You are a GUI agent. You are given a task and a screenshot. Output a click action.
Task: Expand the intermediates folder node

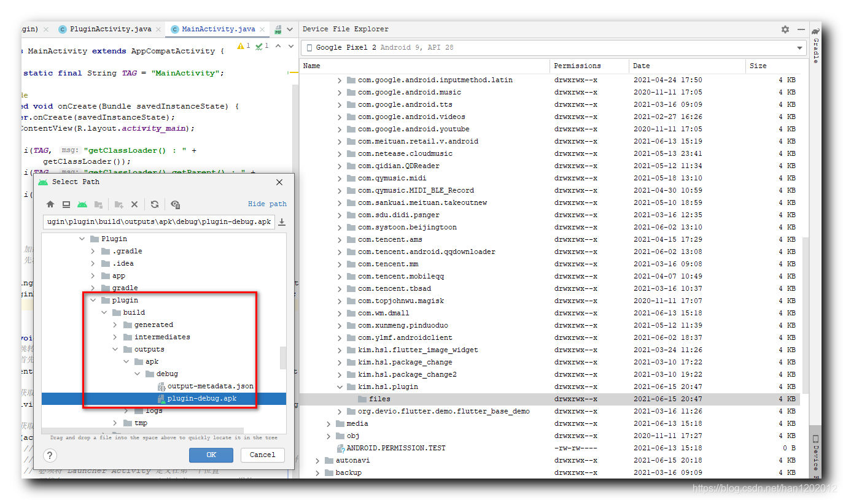tap(115, 337)
